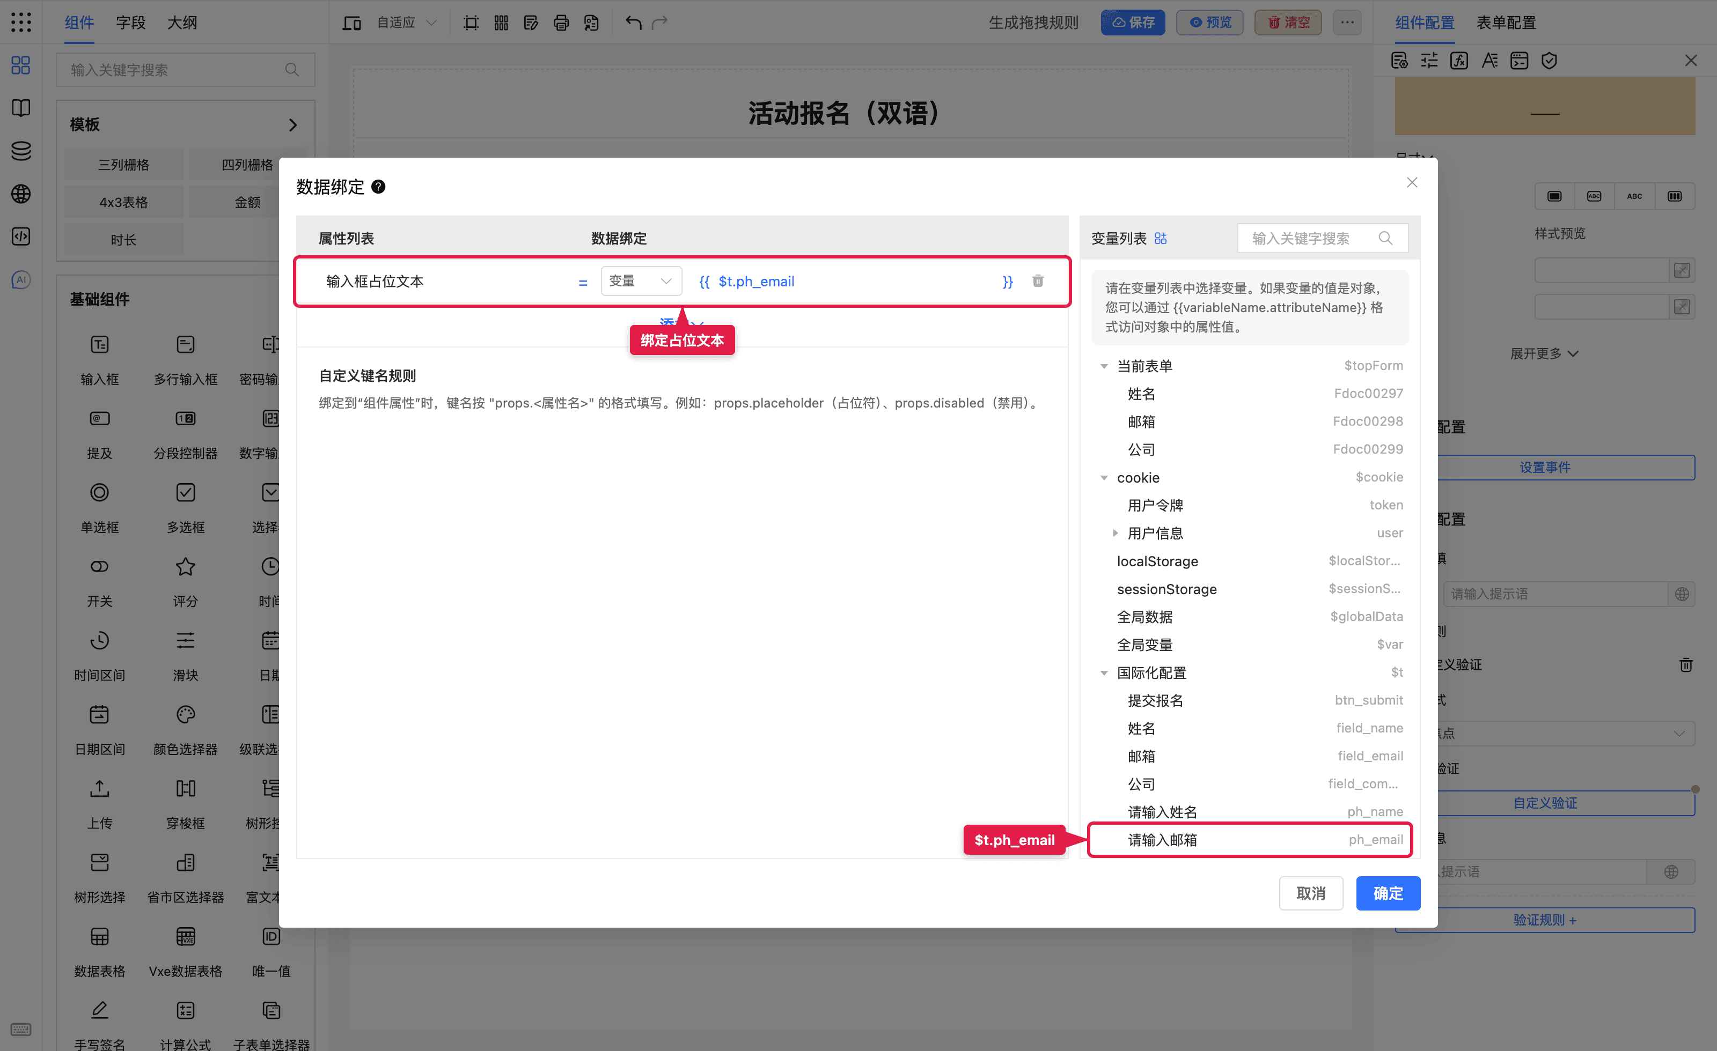Open the 变量 type dropdown

641,280
